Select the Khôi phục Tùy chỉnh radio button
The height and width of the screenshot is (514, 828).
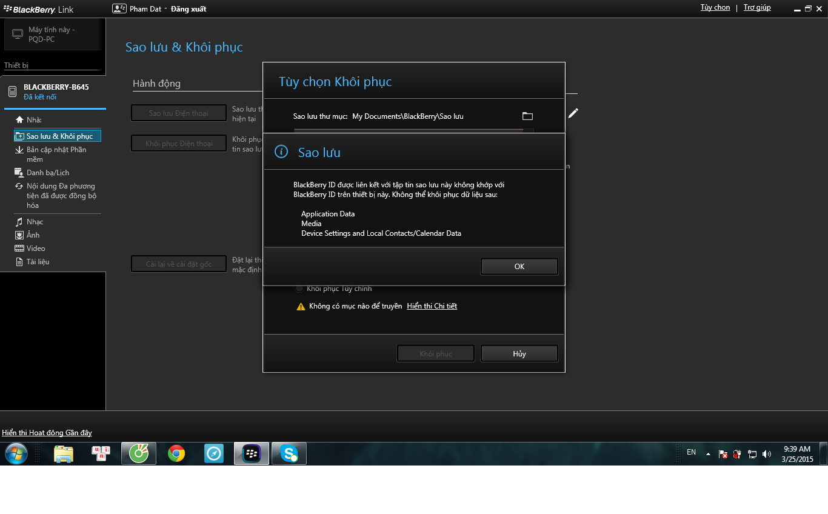point(299,289)
